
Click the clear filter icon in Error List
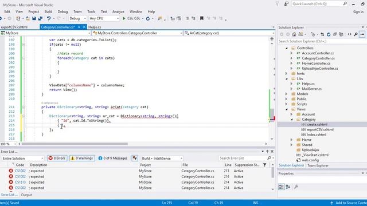[x=135, y=158]
